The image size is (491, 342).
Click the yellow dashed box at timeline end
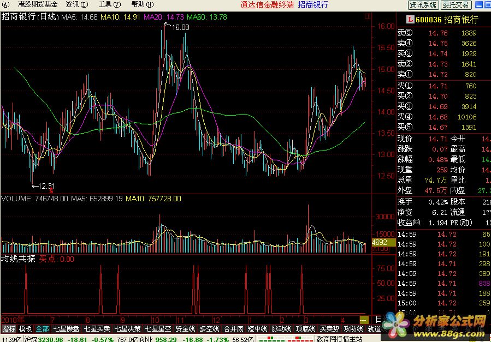click(x=363, y=320)
